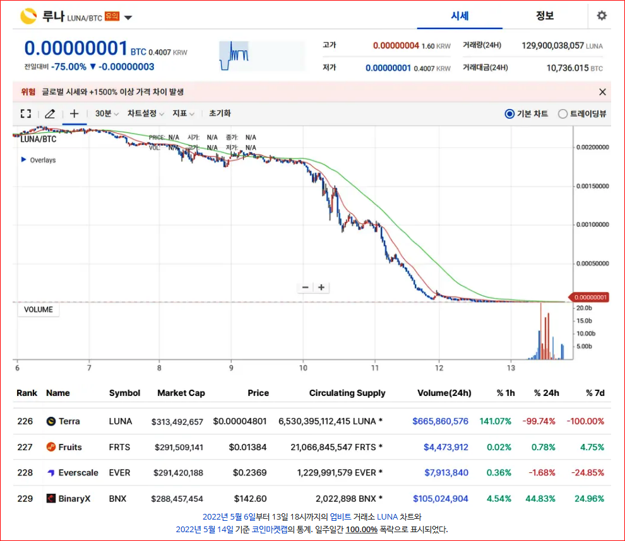Click the Fruits coin icon

click(x=51, y=447)
